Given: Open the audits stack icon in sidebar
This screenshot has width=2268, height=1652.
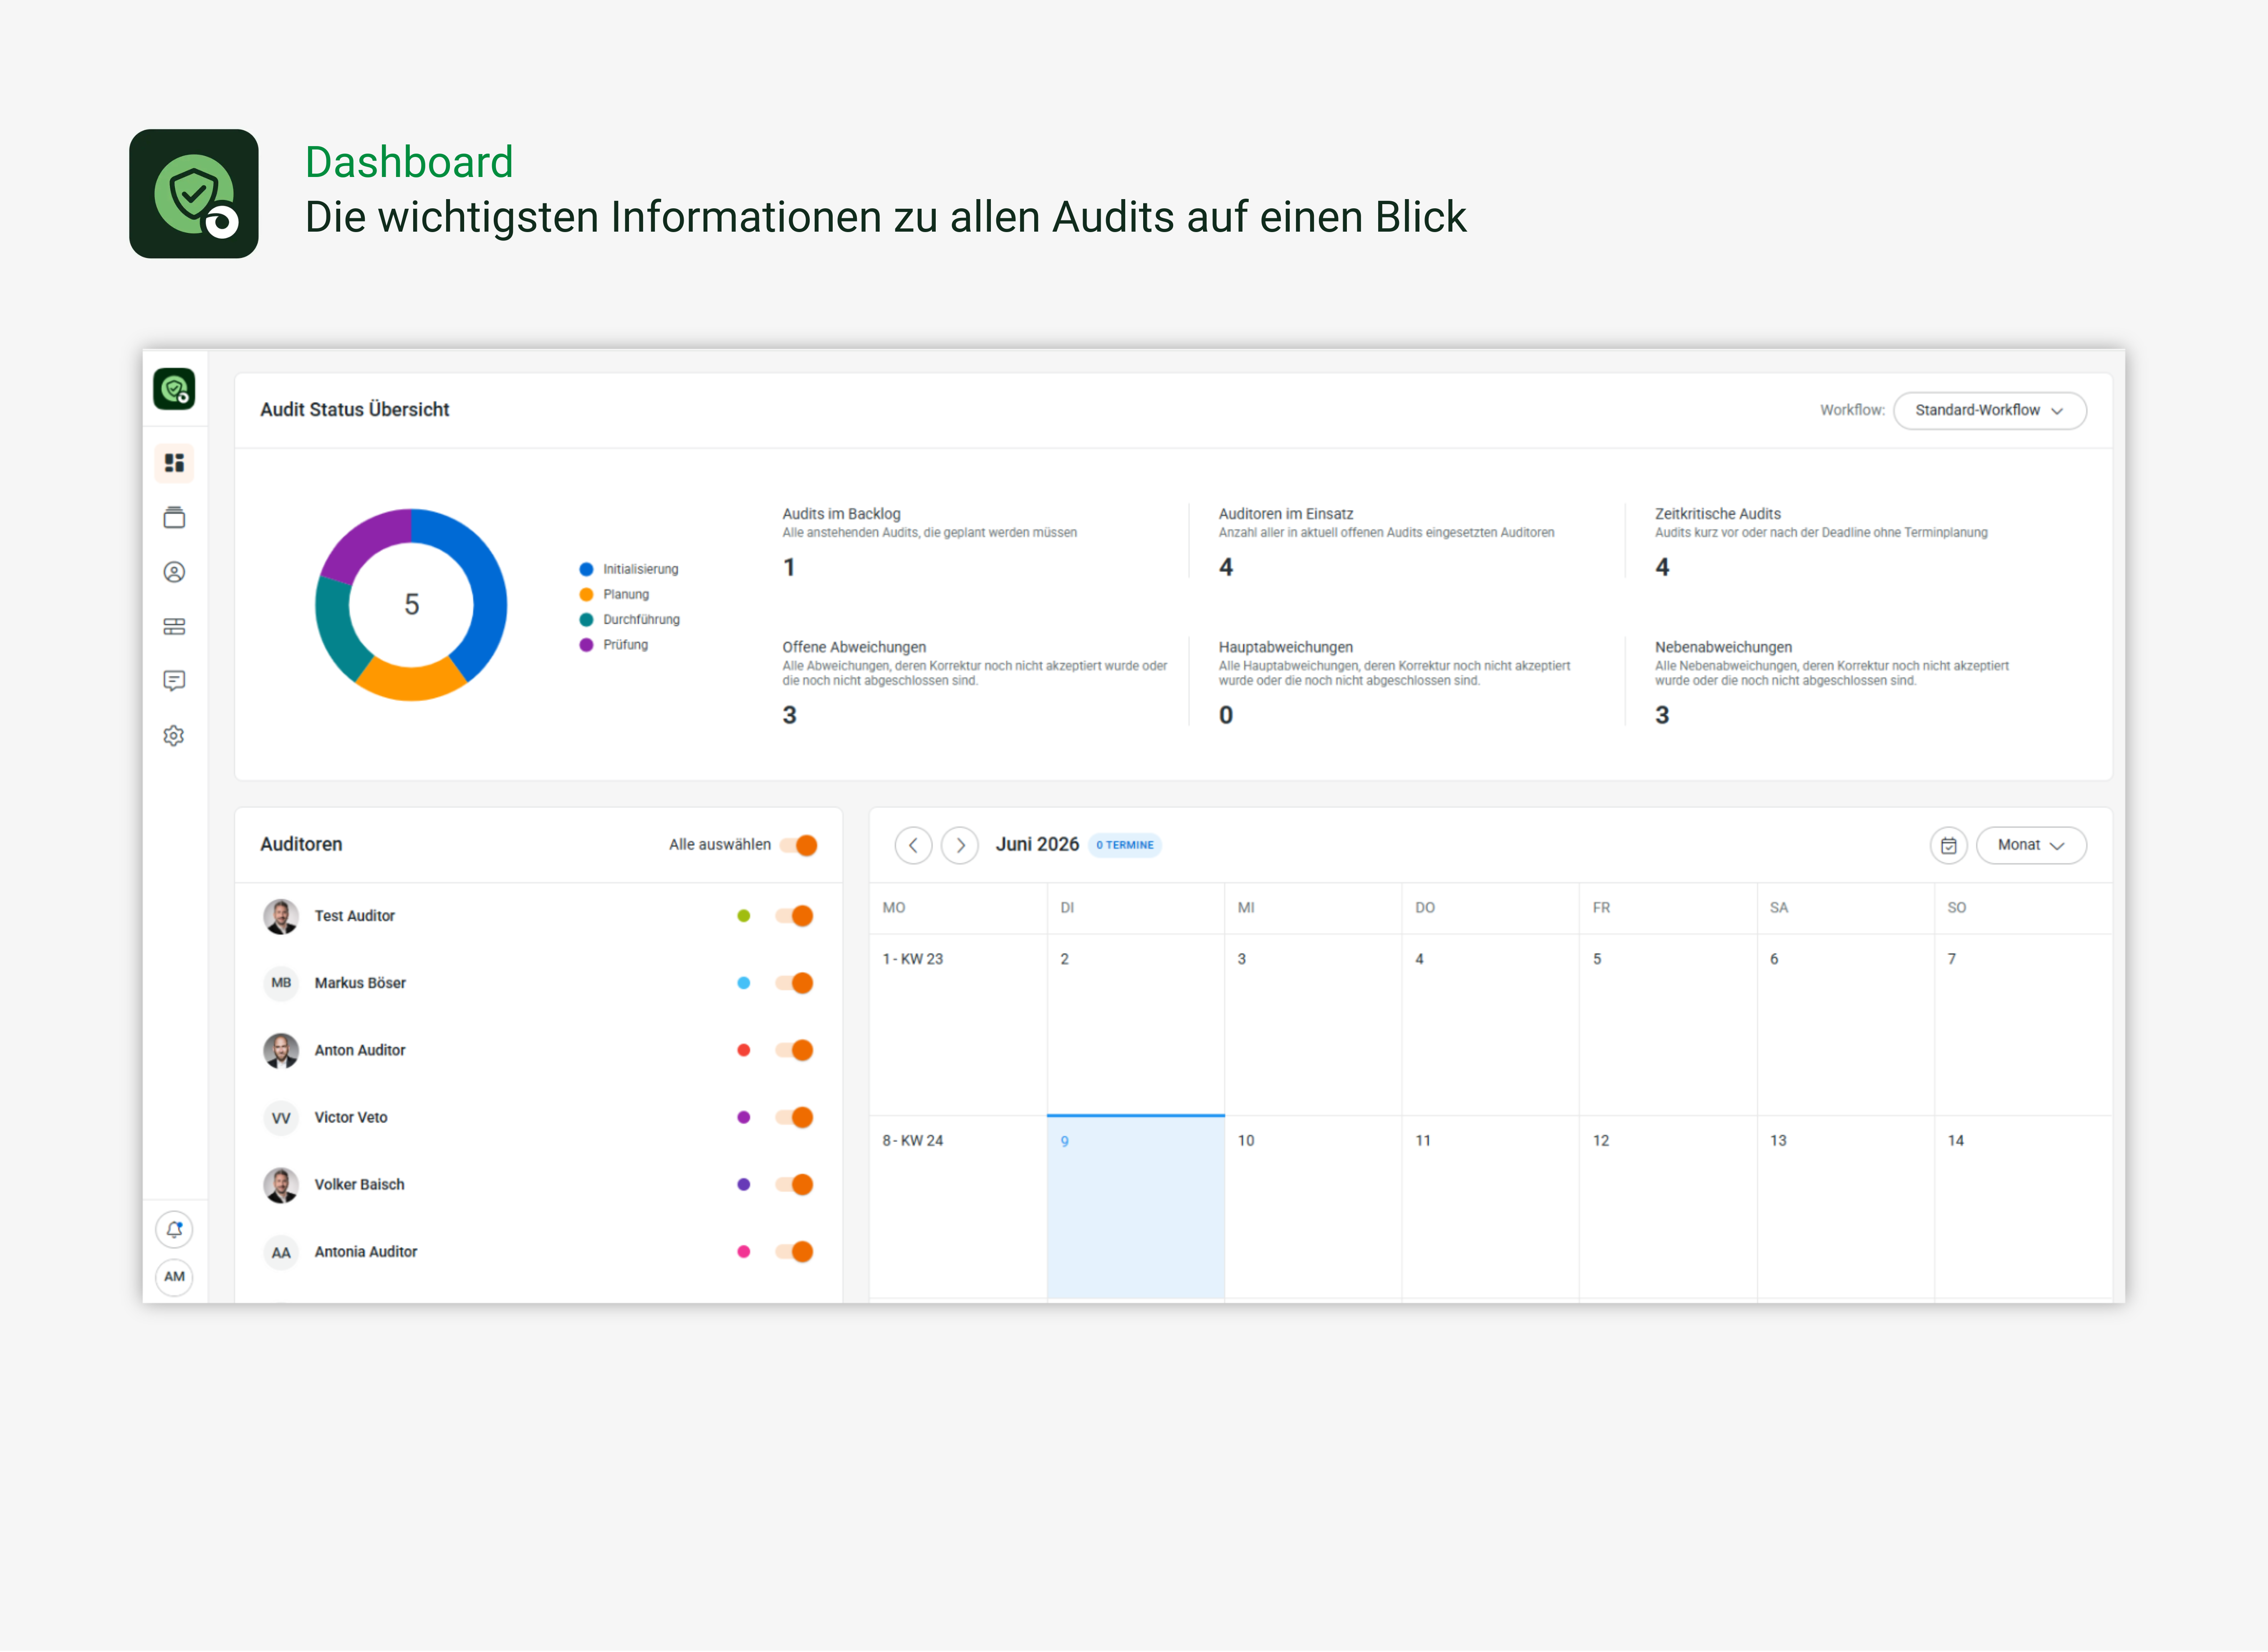Looking at the screenshot, I should [x=174, y=518].
